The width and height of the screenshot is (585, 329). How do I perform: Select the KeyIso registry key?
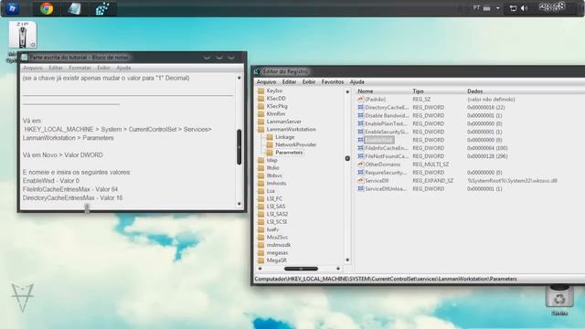pyautogui.click(x=274, y=90)
